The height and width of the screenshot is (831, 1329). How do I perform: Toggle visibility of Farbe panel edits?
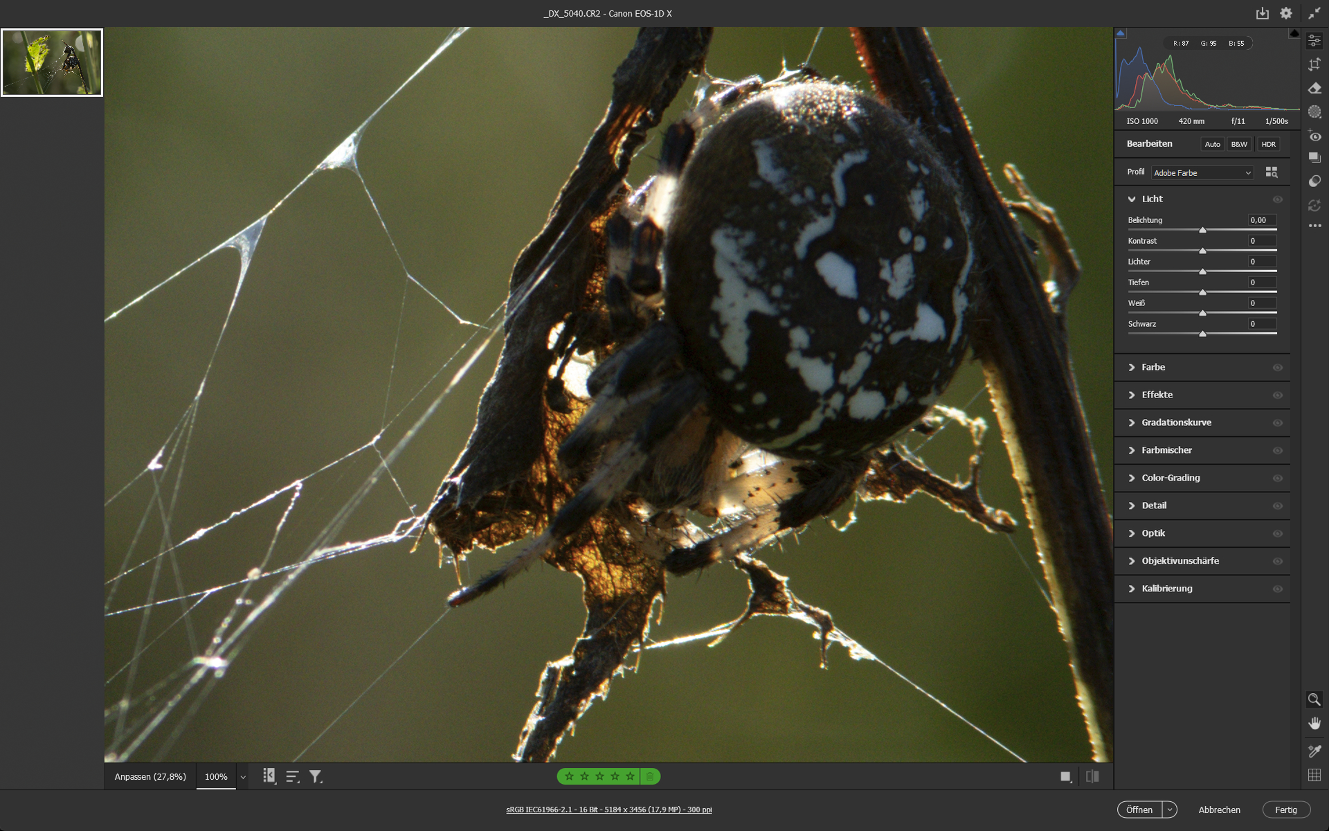tap(1277, 368)
